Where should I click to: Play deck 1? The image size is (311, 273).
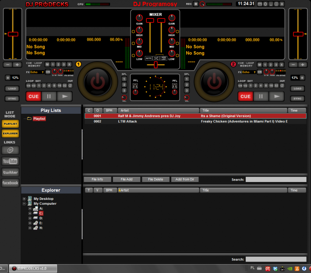coord(64,97)
